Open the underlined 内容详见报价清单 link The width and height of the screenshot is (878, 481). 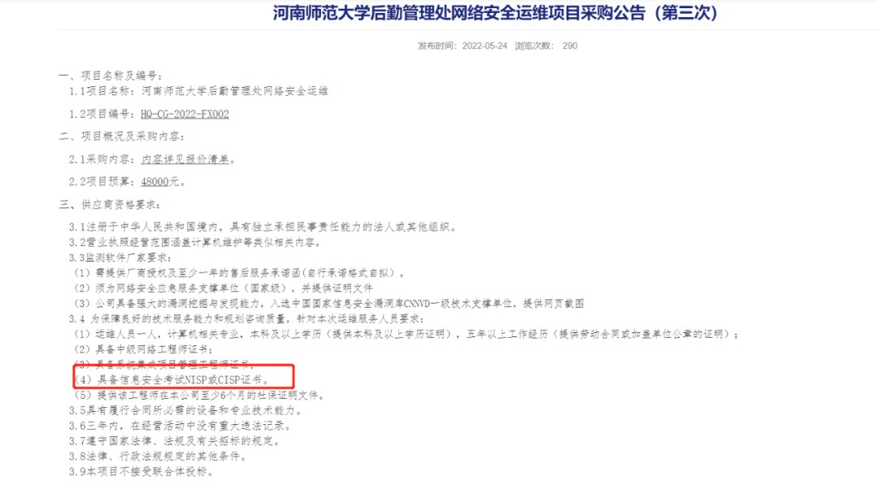click(185, 159)
